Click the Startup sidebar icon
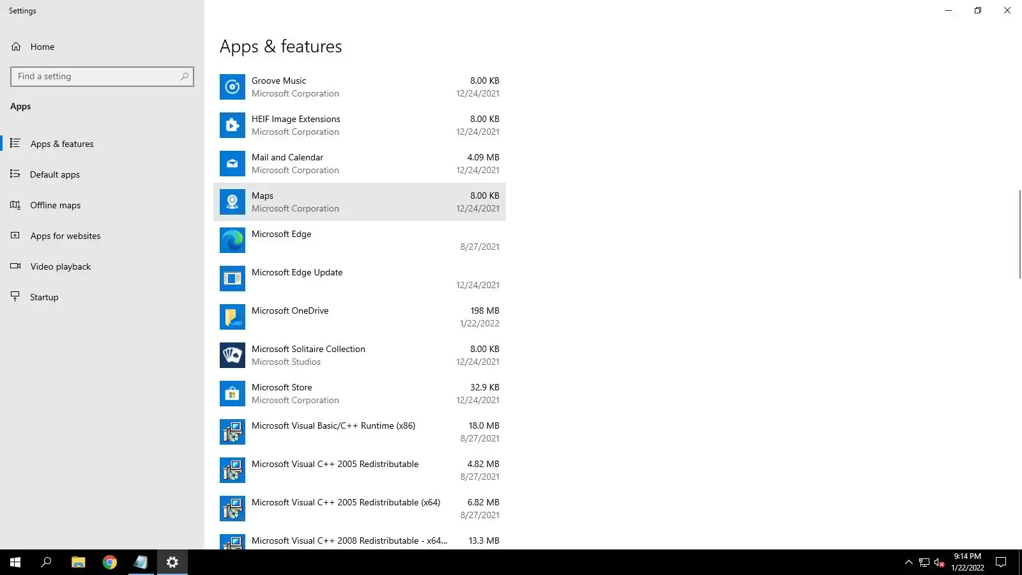The image size is (1022, 575). point(15,296)
